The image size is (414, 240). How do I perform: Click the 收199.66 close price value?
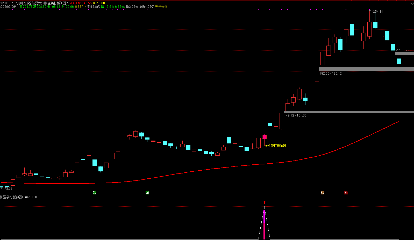click(67, 7)
